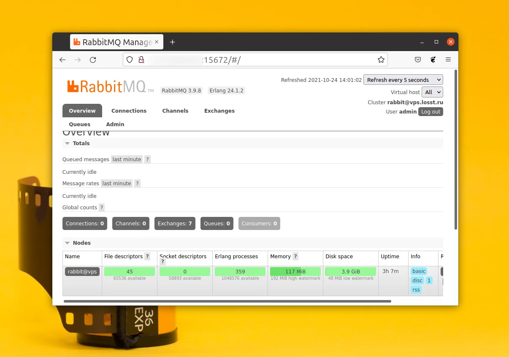Click the Connections: 0 count button
This screenshot has width=509, height=357.
[x=85, y=224]
